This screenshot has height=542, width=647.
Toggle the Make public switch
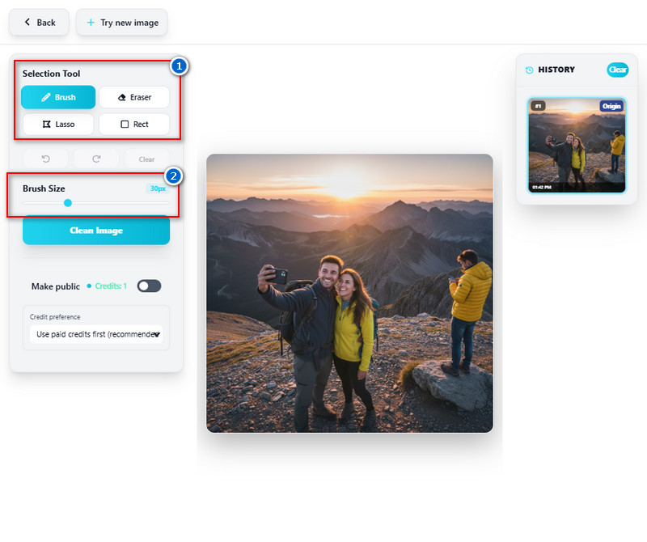pyautogui.click(x=149, y=286)
